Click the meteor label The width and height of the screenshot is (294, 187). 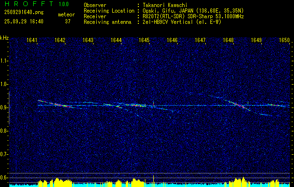pyautogui.click(x=66, y=14)
